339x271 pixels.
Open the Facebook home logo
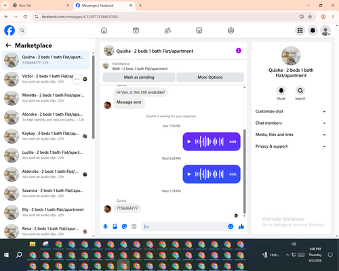(x=9, y=30)
